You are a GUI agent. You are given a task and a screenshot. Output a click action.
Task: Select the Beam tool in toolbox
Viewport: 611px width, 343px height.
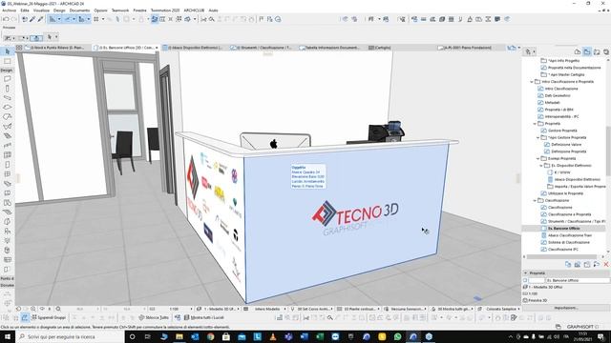coord(7,97)
